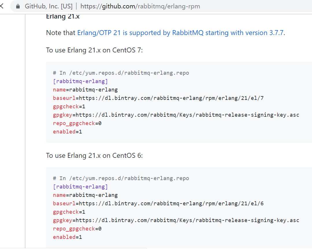
Task: Click the [rabbitmq-erlang] header in the CentOS 7 block
Action: 80,81
